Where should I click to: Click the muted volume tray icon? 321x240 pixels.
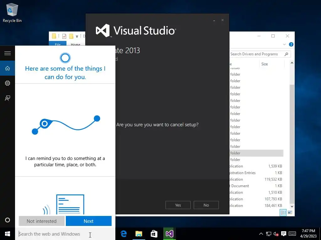(276, 234)
